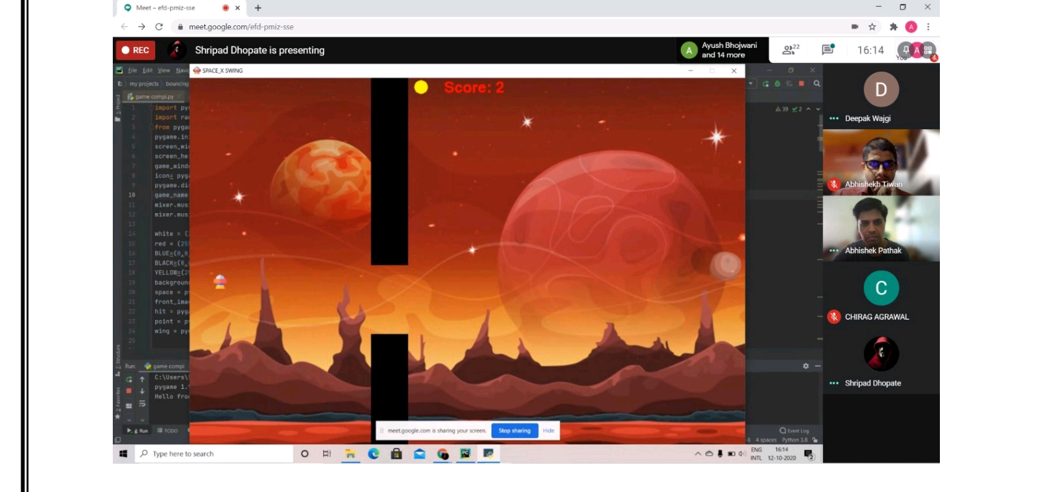Click PyCharm toolbar red stop icon

tap(801, 83)
